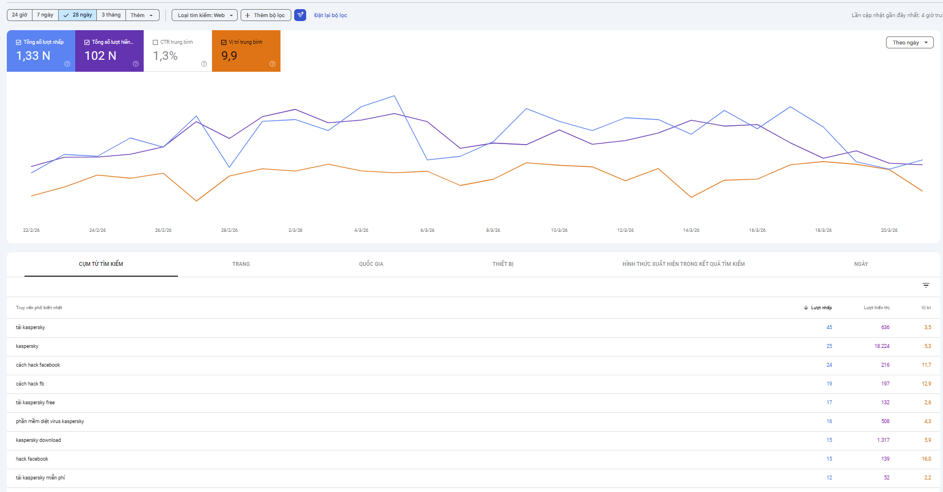The height and width of the screenshot is (492, 943).
Task: Open Loại tìm kiếm: Web dropdown
Action: tap(205, 15)
